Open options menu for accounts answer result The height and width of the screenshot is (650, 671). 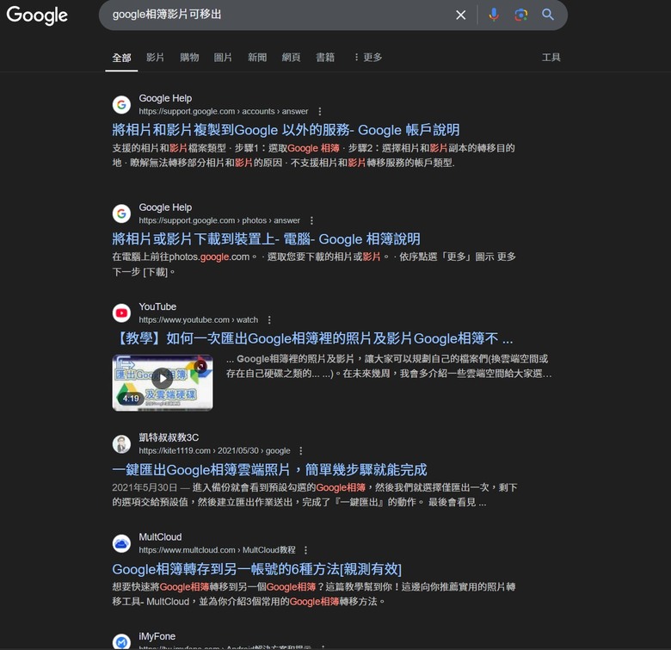pos(320,111)
